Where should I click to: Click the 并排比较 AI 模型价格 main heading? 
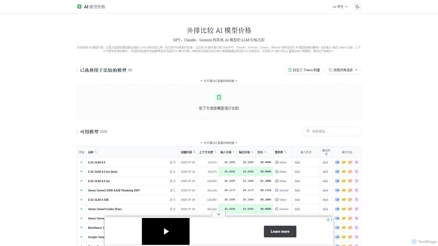219,30
